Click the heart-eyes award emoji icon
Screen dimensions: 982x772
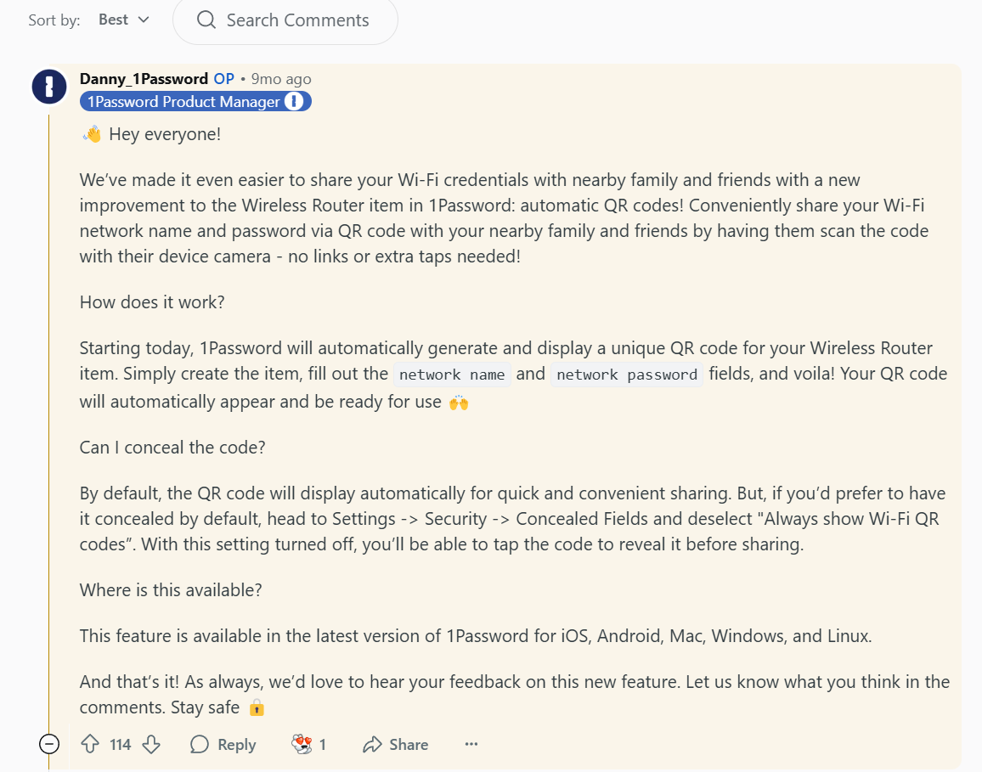point(302,745)
